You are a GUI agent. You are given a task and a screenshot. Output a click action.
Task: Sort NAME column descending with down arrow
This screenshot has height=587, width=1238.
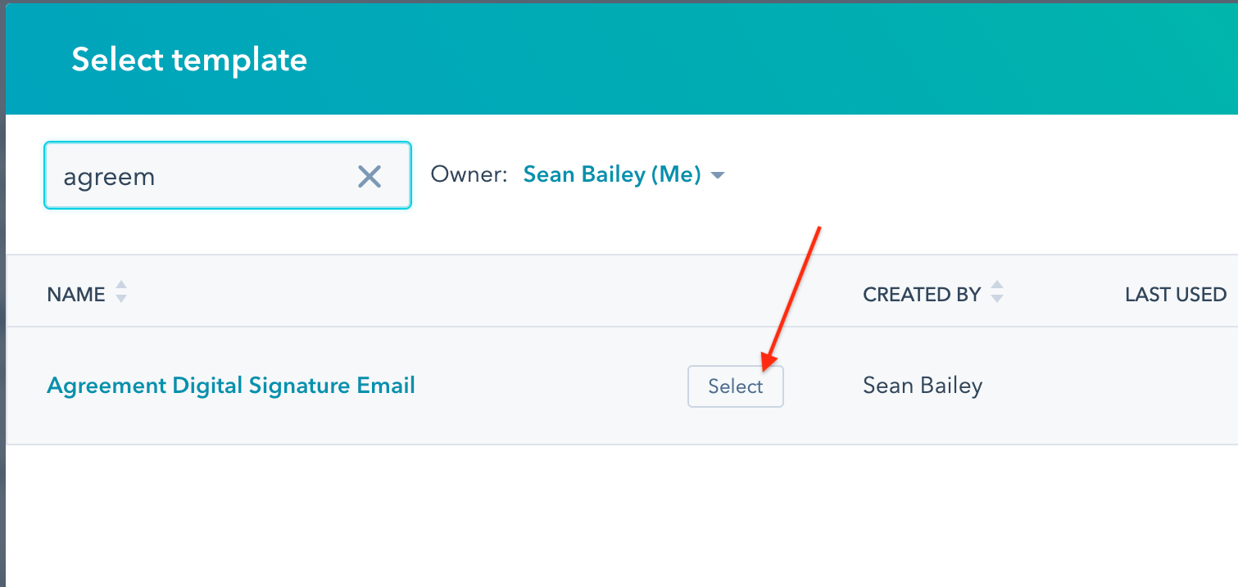(x=121, y=299)
